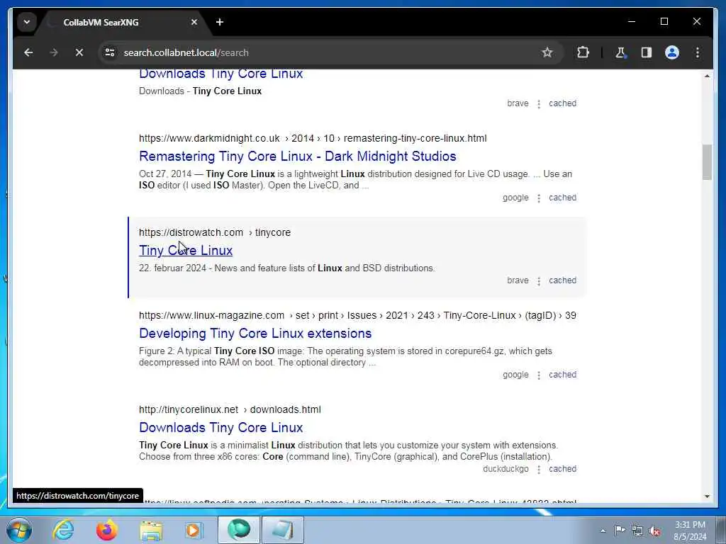
Task: Open the Windows Start menu
Action: pos(19,530)
